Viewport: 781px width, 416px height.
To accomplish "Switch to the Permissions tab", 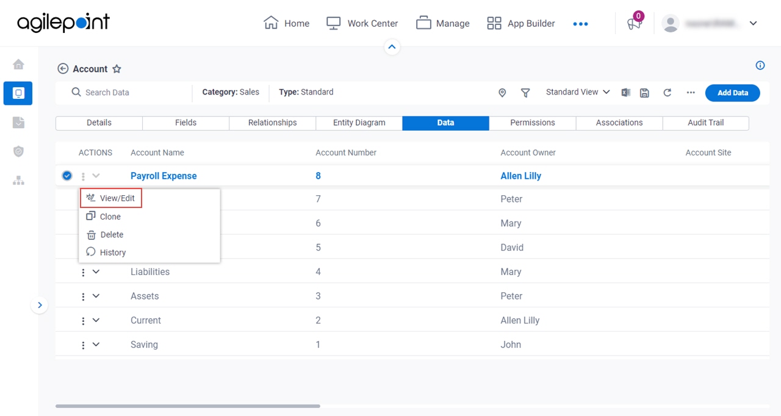I will point(533,123).
